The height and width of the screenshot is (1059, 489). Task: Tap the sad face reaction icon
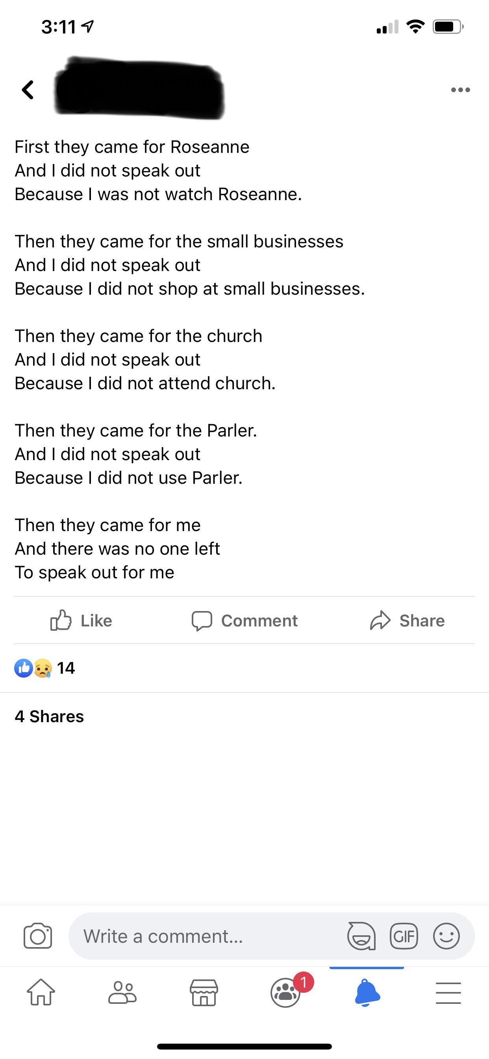point(43,668)
